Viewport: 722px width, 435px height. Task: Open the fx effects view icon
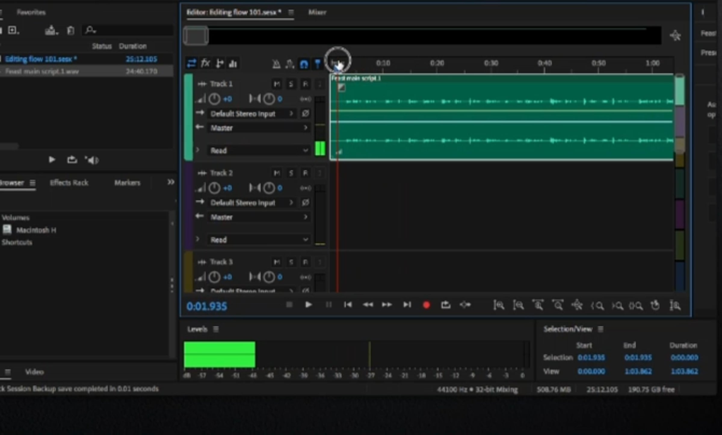205,63
